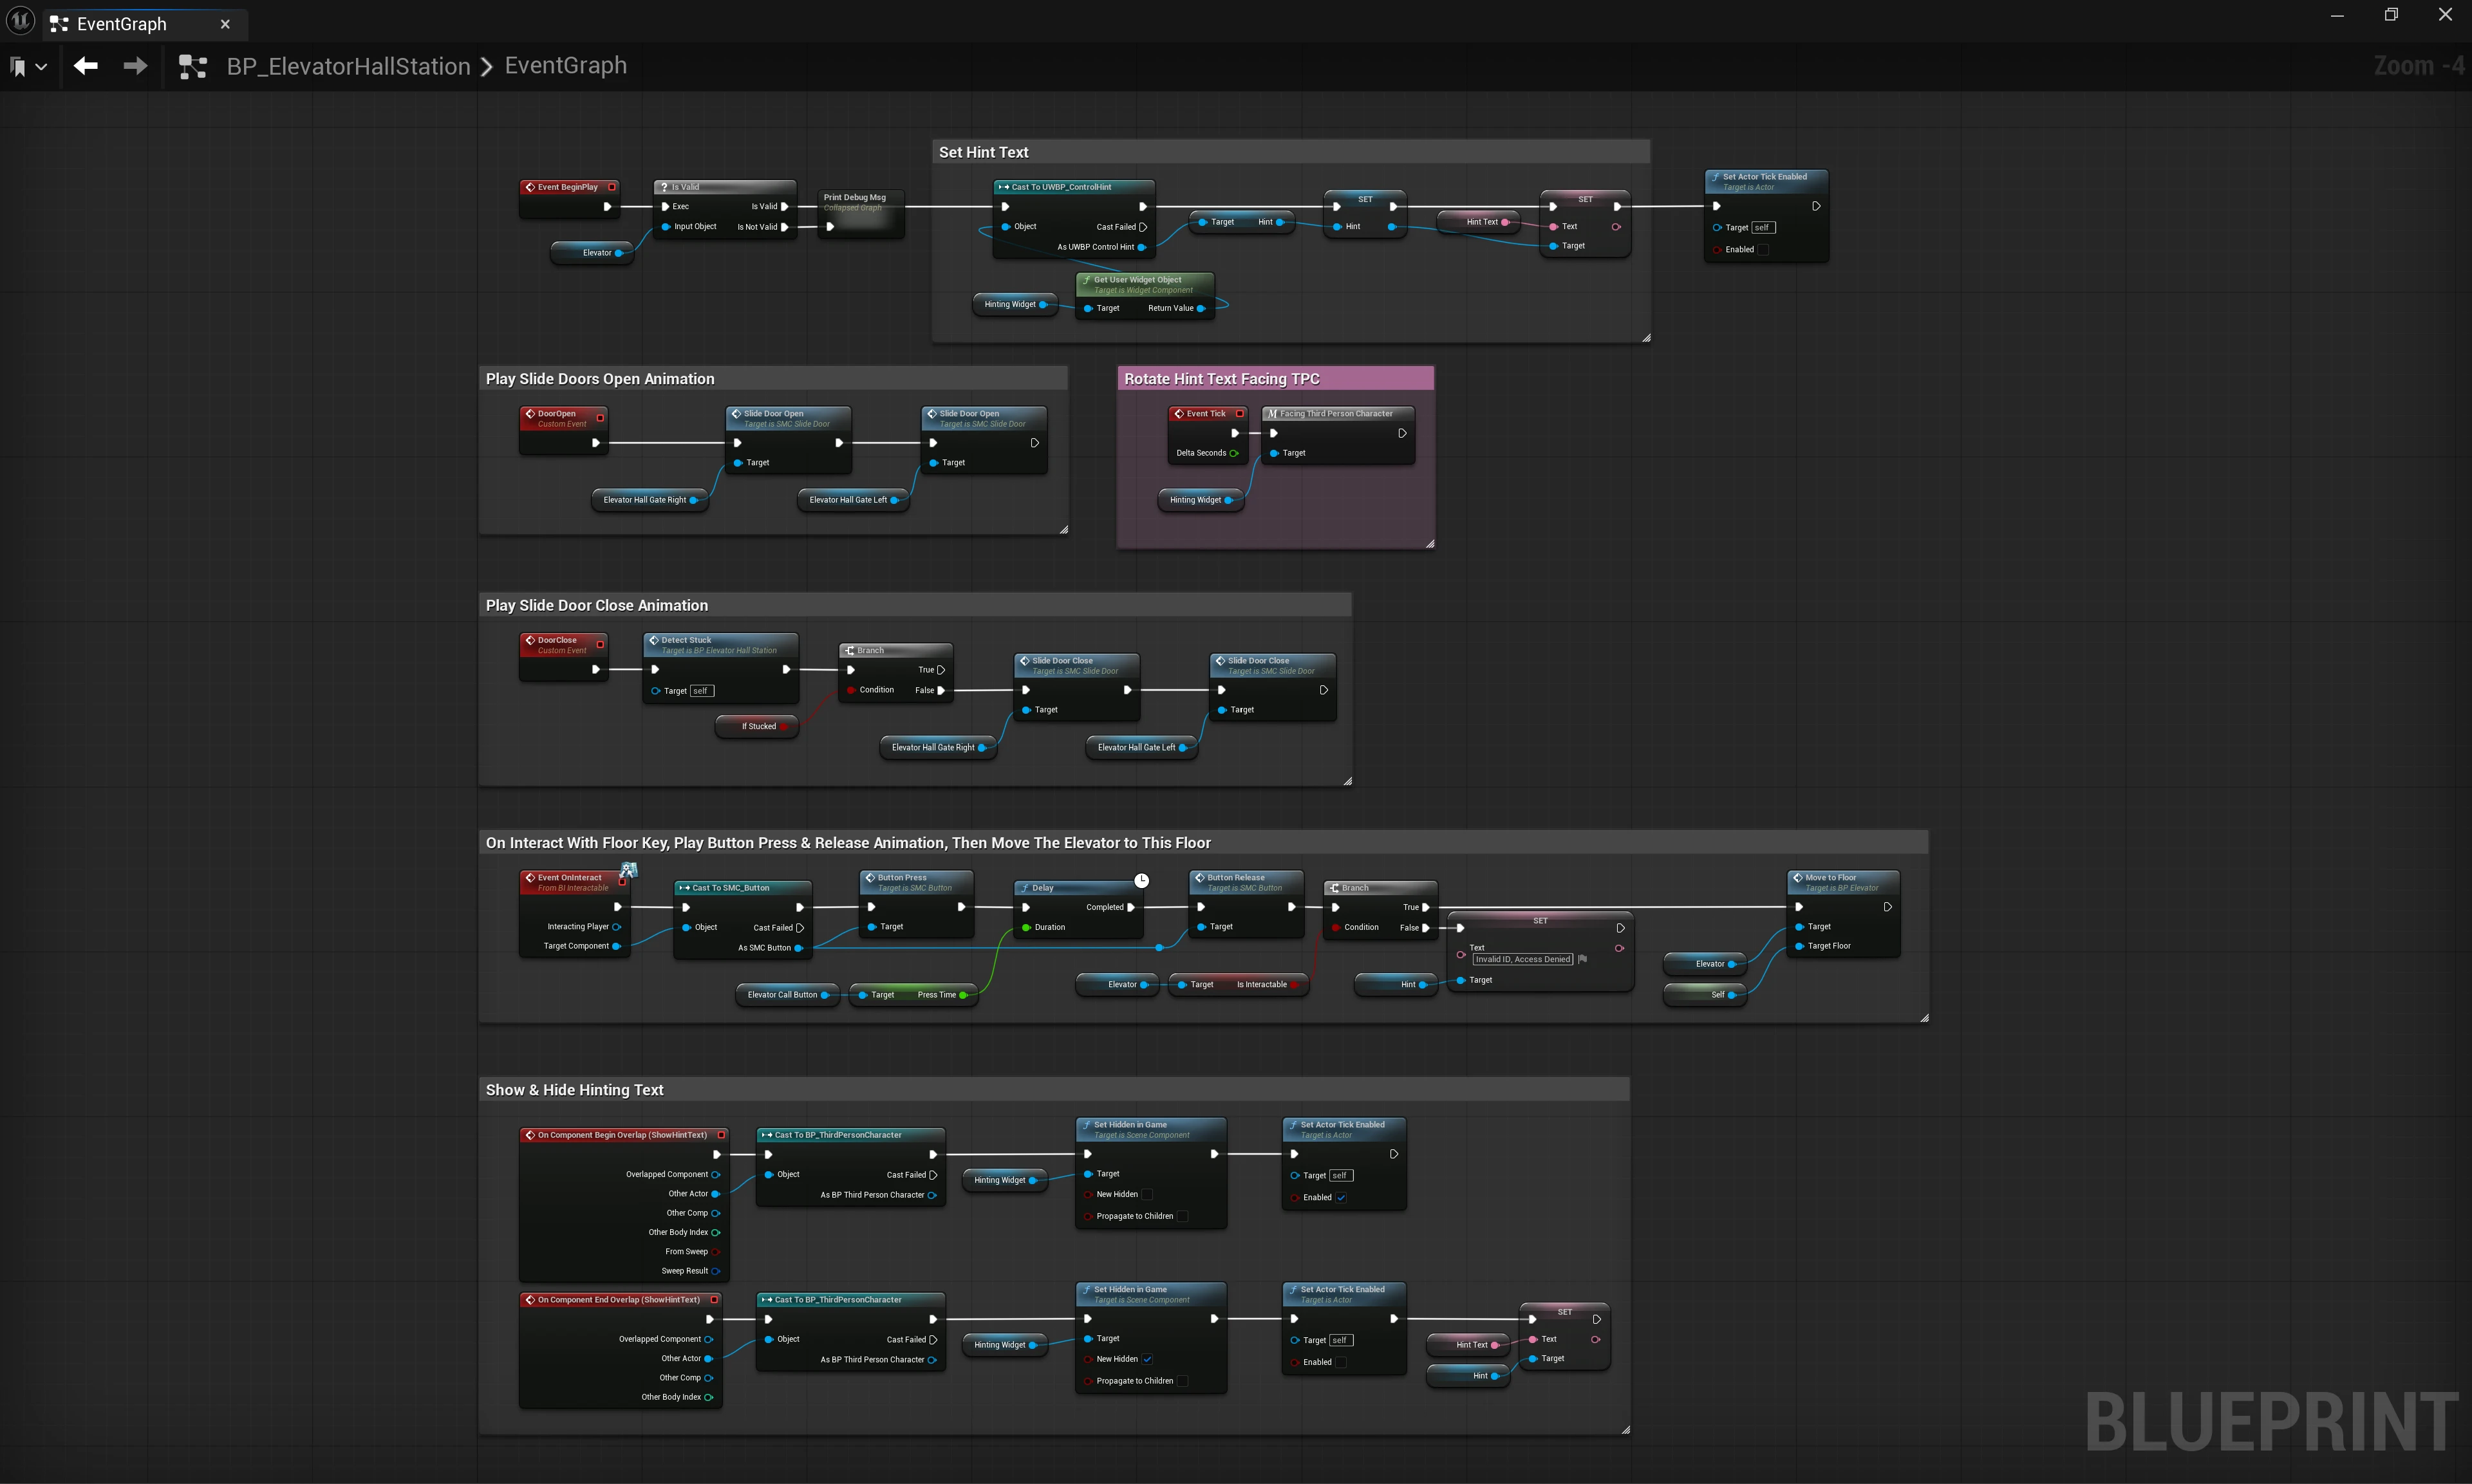Select the EventGraph breadcrumb link

point(565,66)
